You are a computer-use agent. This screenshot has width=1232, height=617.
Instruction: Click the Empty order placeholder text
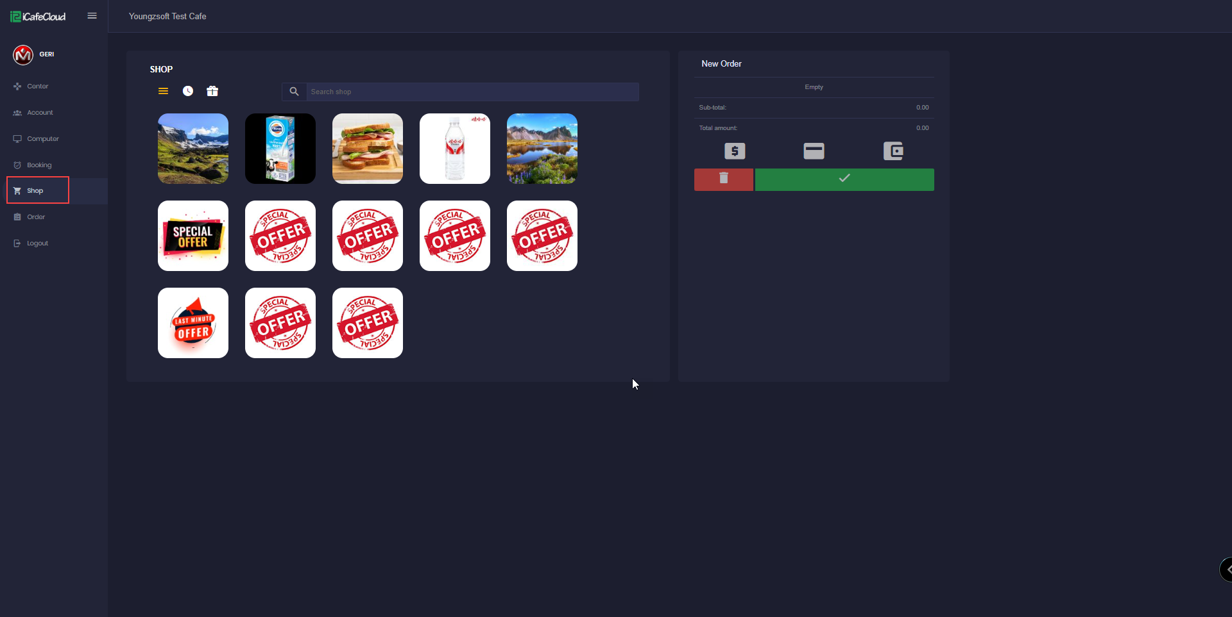pos(814,87)
